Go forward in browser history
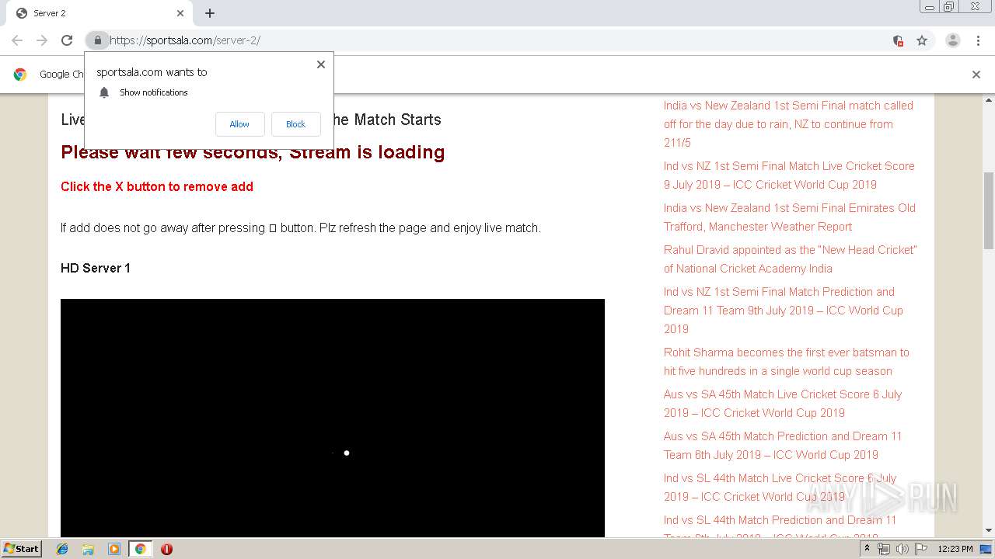This screenshot has width=995, height=559. tap(42, 40)
